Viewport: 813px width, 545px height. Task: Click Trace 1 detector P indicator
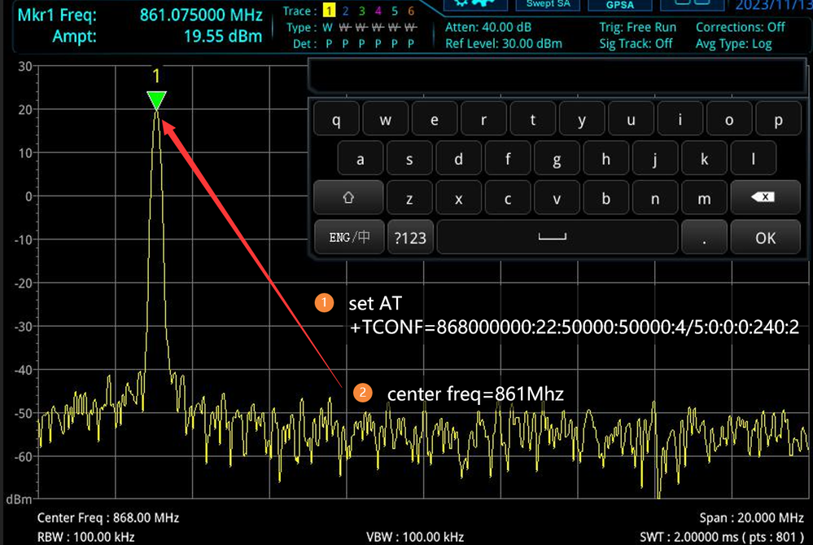pos(329,44)
